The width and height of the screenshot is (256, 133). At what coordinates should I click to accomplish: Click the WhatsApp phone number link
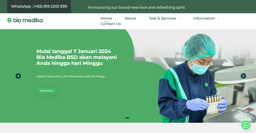point(39,6)
